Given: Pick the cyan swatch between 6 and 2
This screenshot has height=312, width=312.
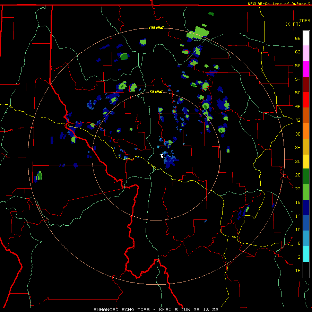Looking at the screenshot, I should coord(306,254).
